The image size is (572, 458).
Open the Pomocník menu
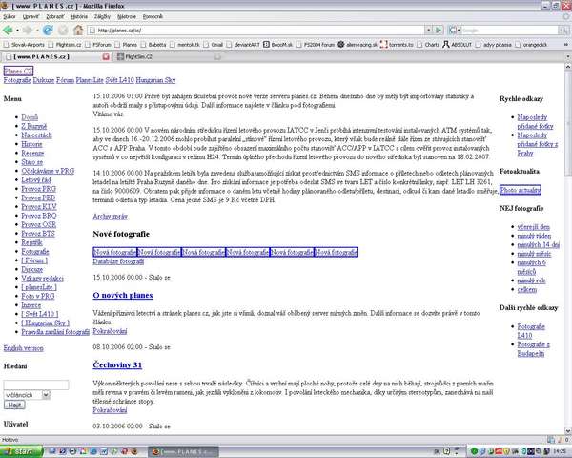coord(153,16)
